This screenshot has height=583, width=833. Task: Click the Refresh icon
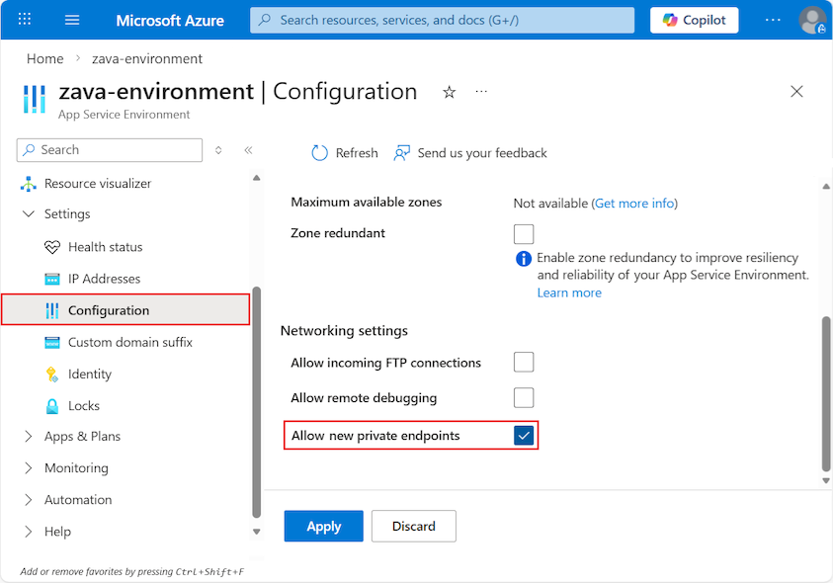pyautogui.click(x=319, y=153)
